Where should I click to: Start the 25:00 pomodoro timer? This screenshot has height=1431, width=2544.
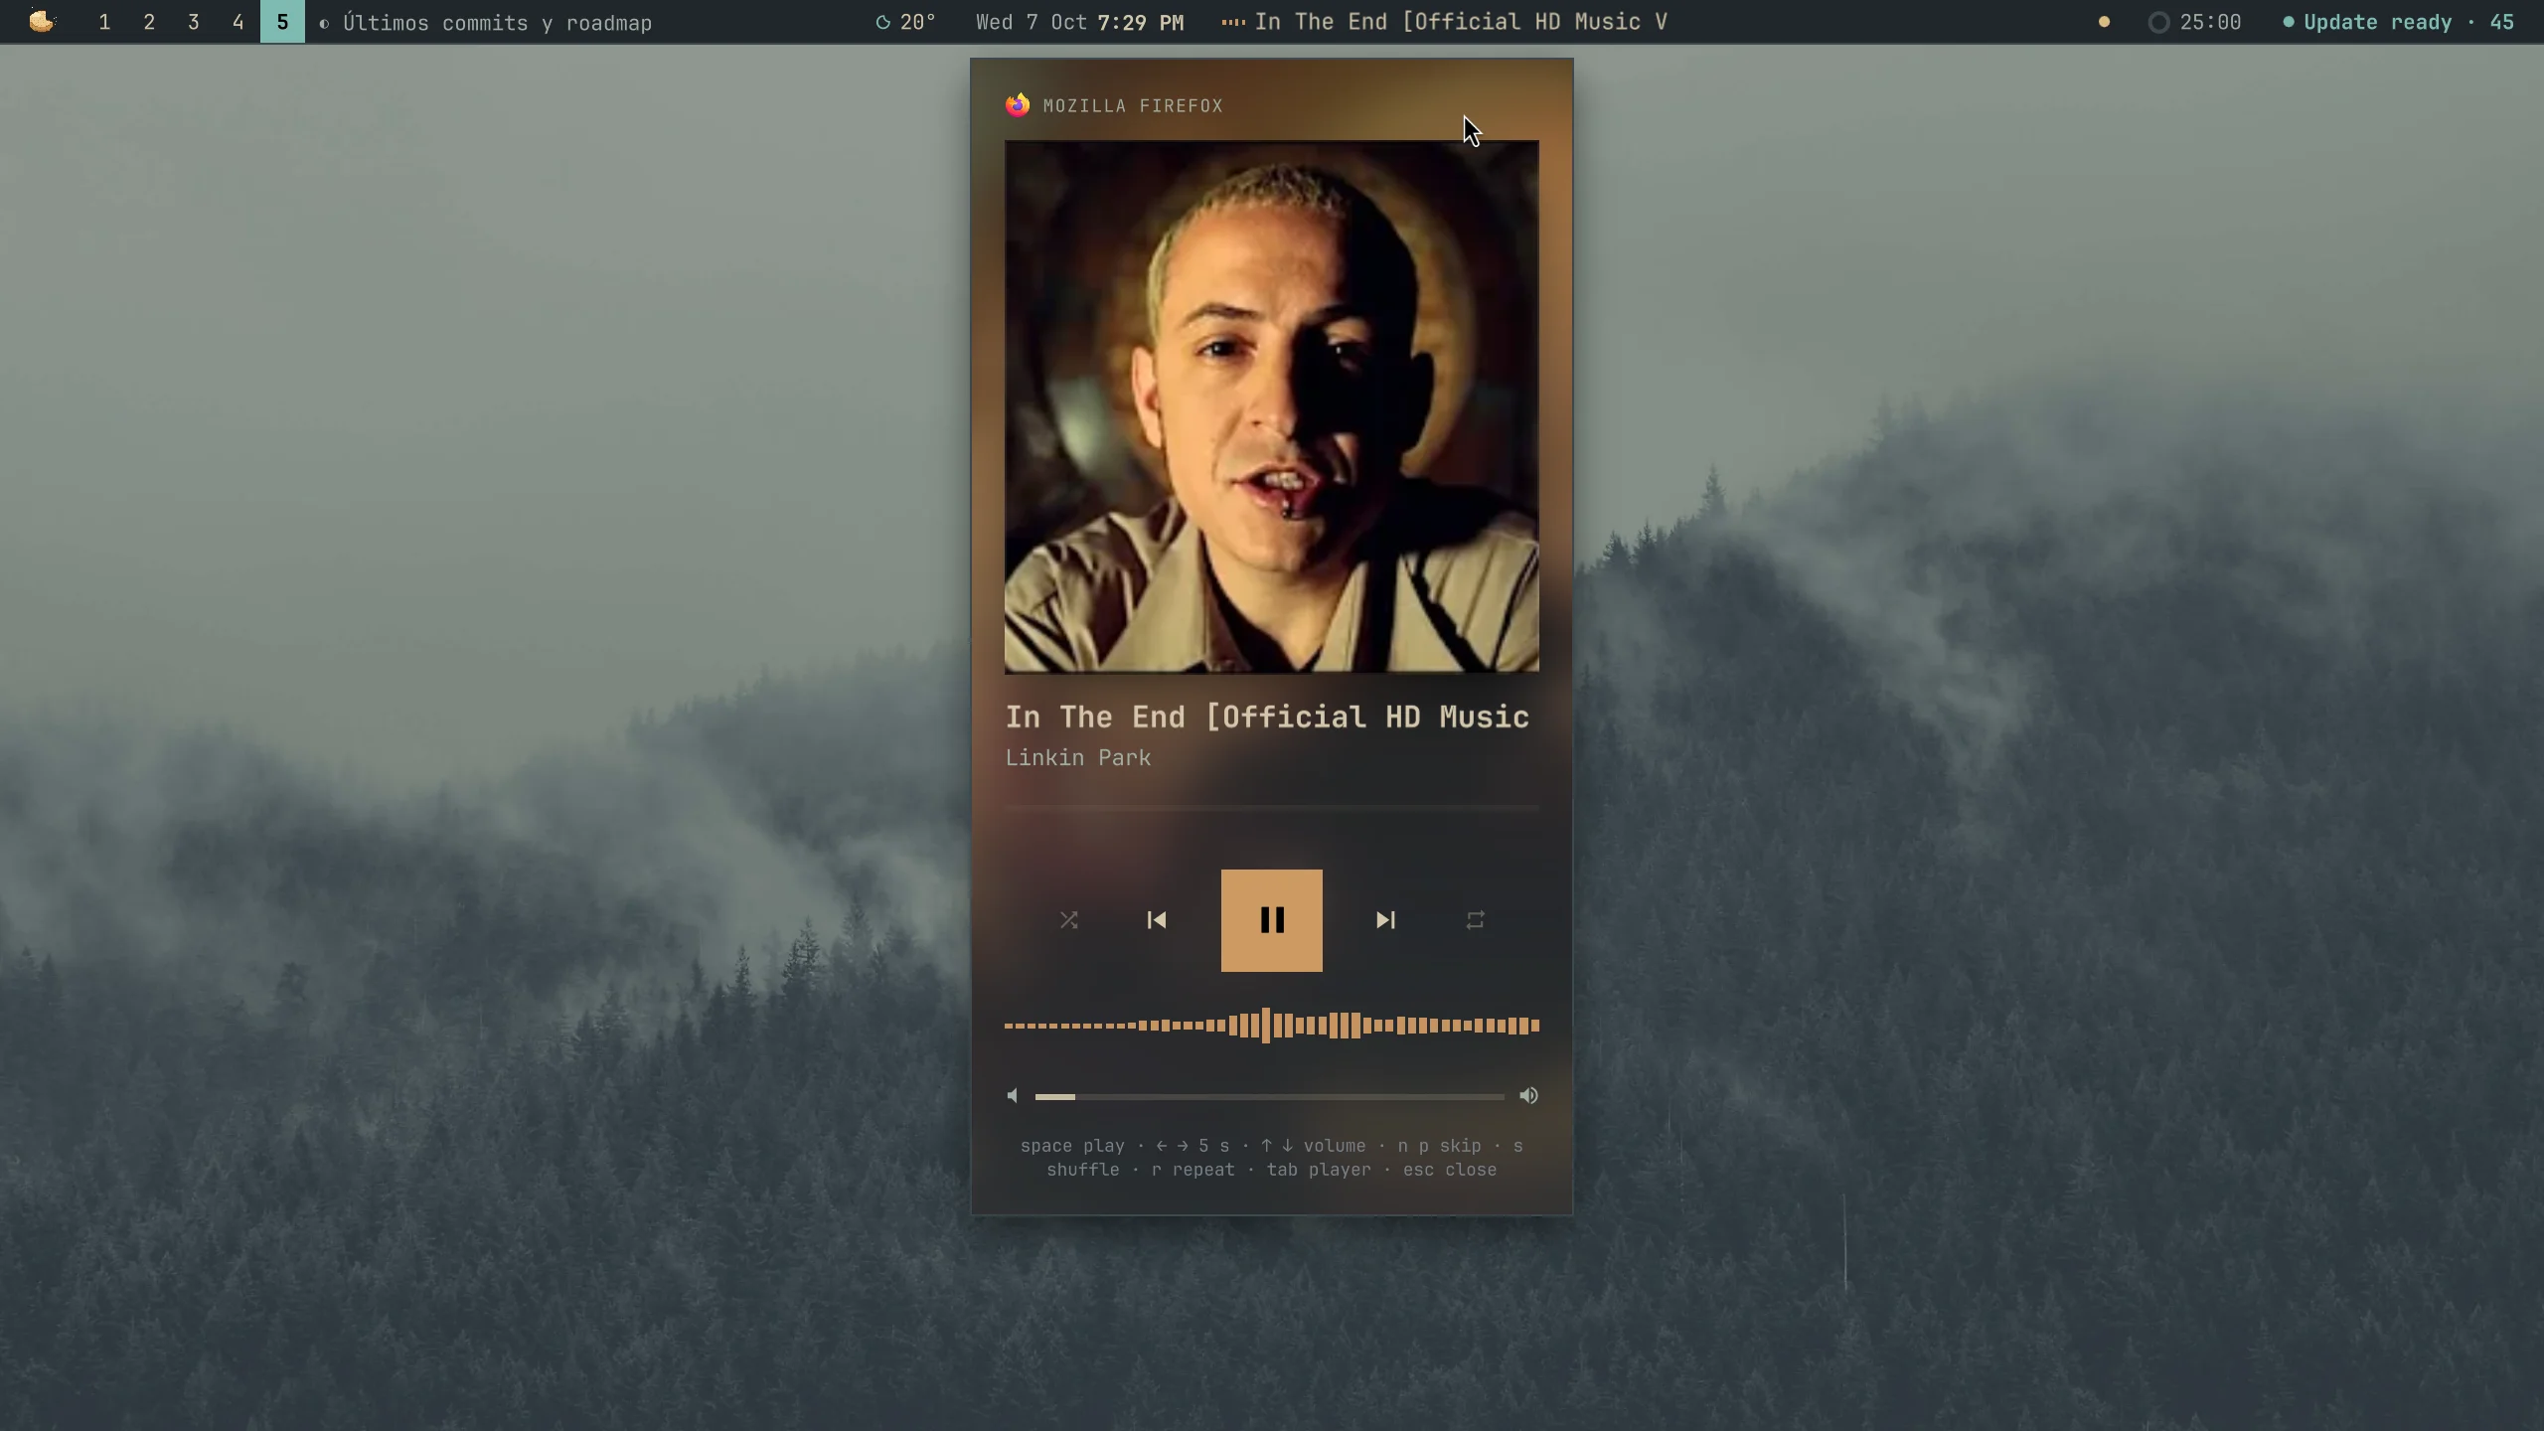tap(2195, 22)
